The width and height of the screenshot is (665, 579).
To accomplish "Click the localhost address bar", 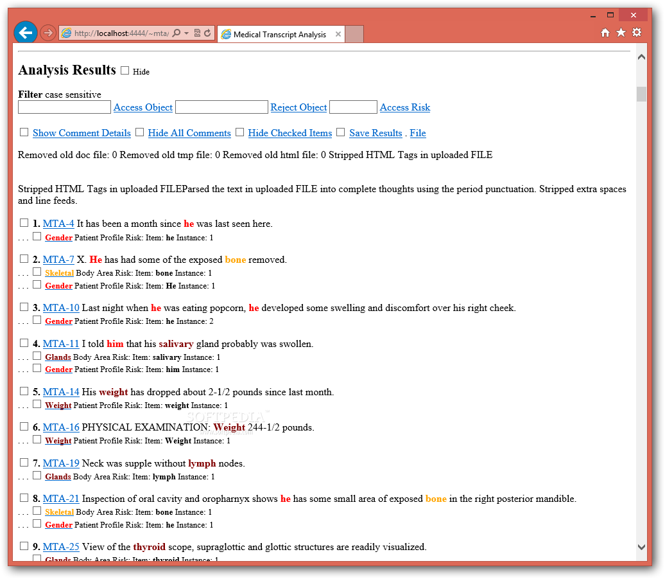I will click(x=121, y=33).
